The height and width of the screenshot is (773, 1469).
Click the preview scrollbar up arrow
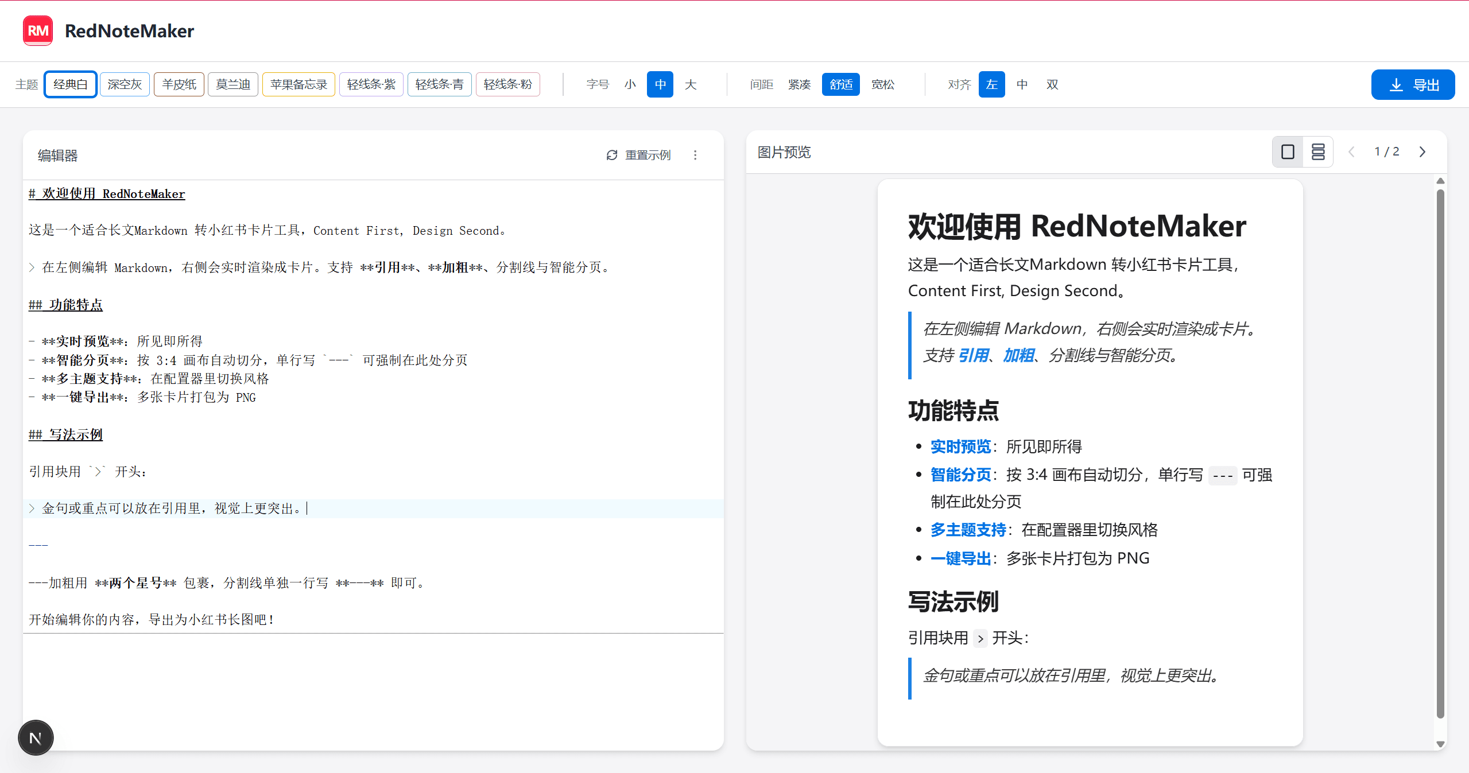pos(1440,181)
